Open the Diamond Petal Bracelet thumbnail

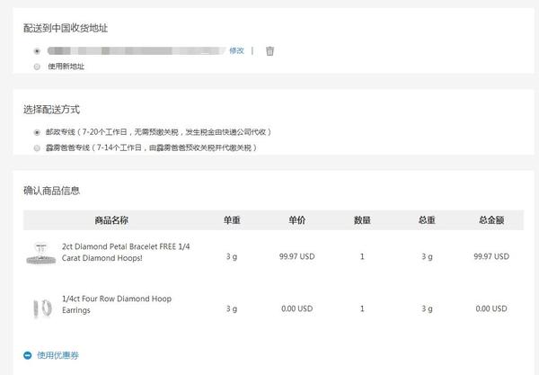coord(42,254)
